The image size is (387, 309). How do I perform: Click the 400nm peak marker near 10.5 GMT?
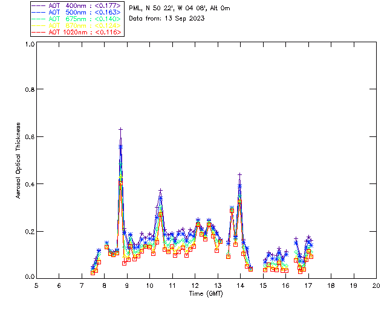pyautogui.click(x=161, y=191)
